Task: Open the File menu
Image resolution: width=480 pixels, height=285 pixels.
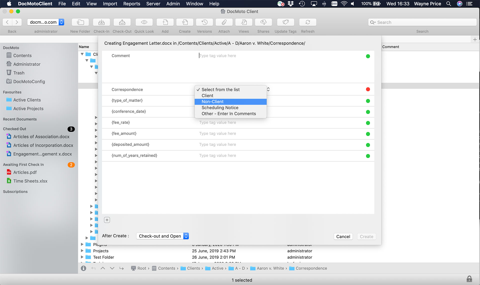Action: pos(62,4)
